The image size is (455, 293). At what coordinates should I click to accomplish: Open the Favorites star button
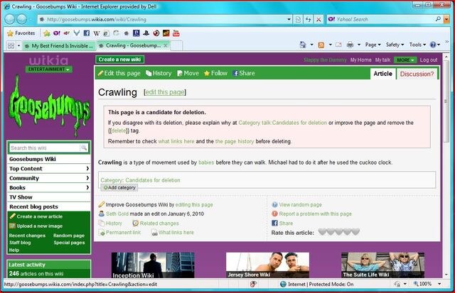point(21,33)
